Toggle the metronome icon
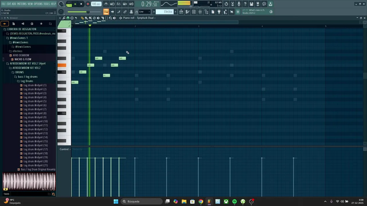 pyautogui.click(x=106, y=4)
